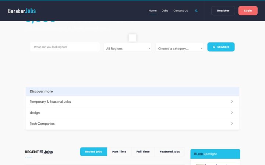Show the Featured Jobs tab
265x165 pixels.
pos(170,152)
